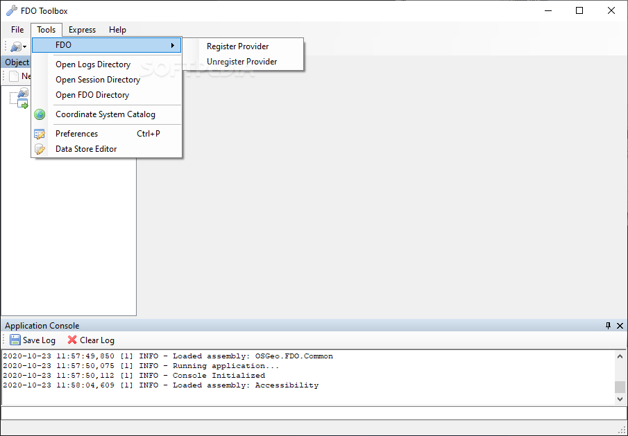Close the Application Console panel
Screen dimensions: 628x436
620,326
